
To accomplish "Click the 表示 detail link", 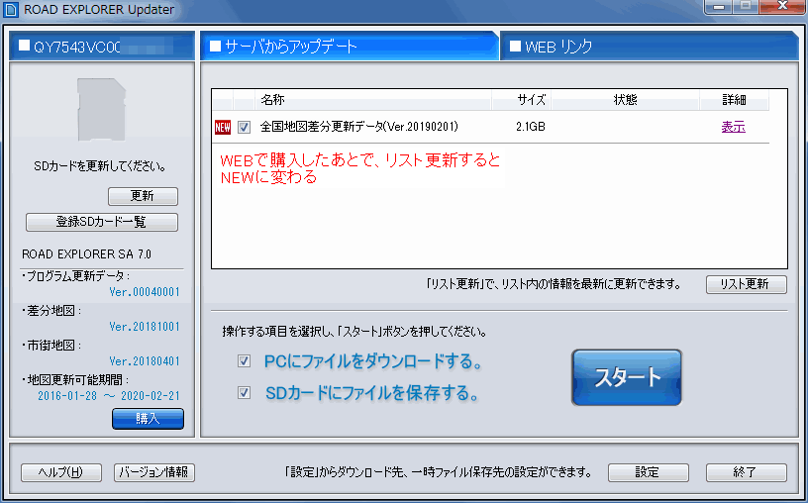I will pos(734,127).
